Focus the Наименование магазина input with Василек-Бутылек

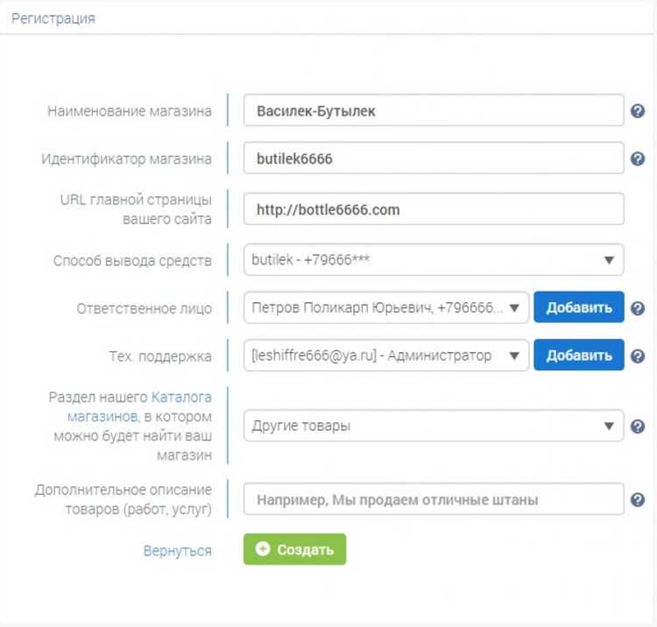[x=434, y=110]
